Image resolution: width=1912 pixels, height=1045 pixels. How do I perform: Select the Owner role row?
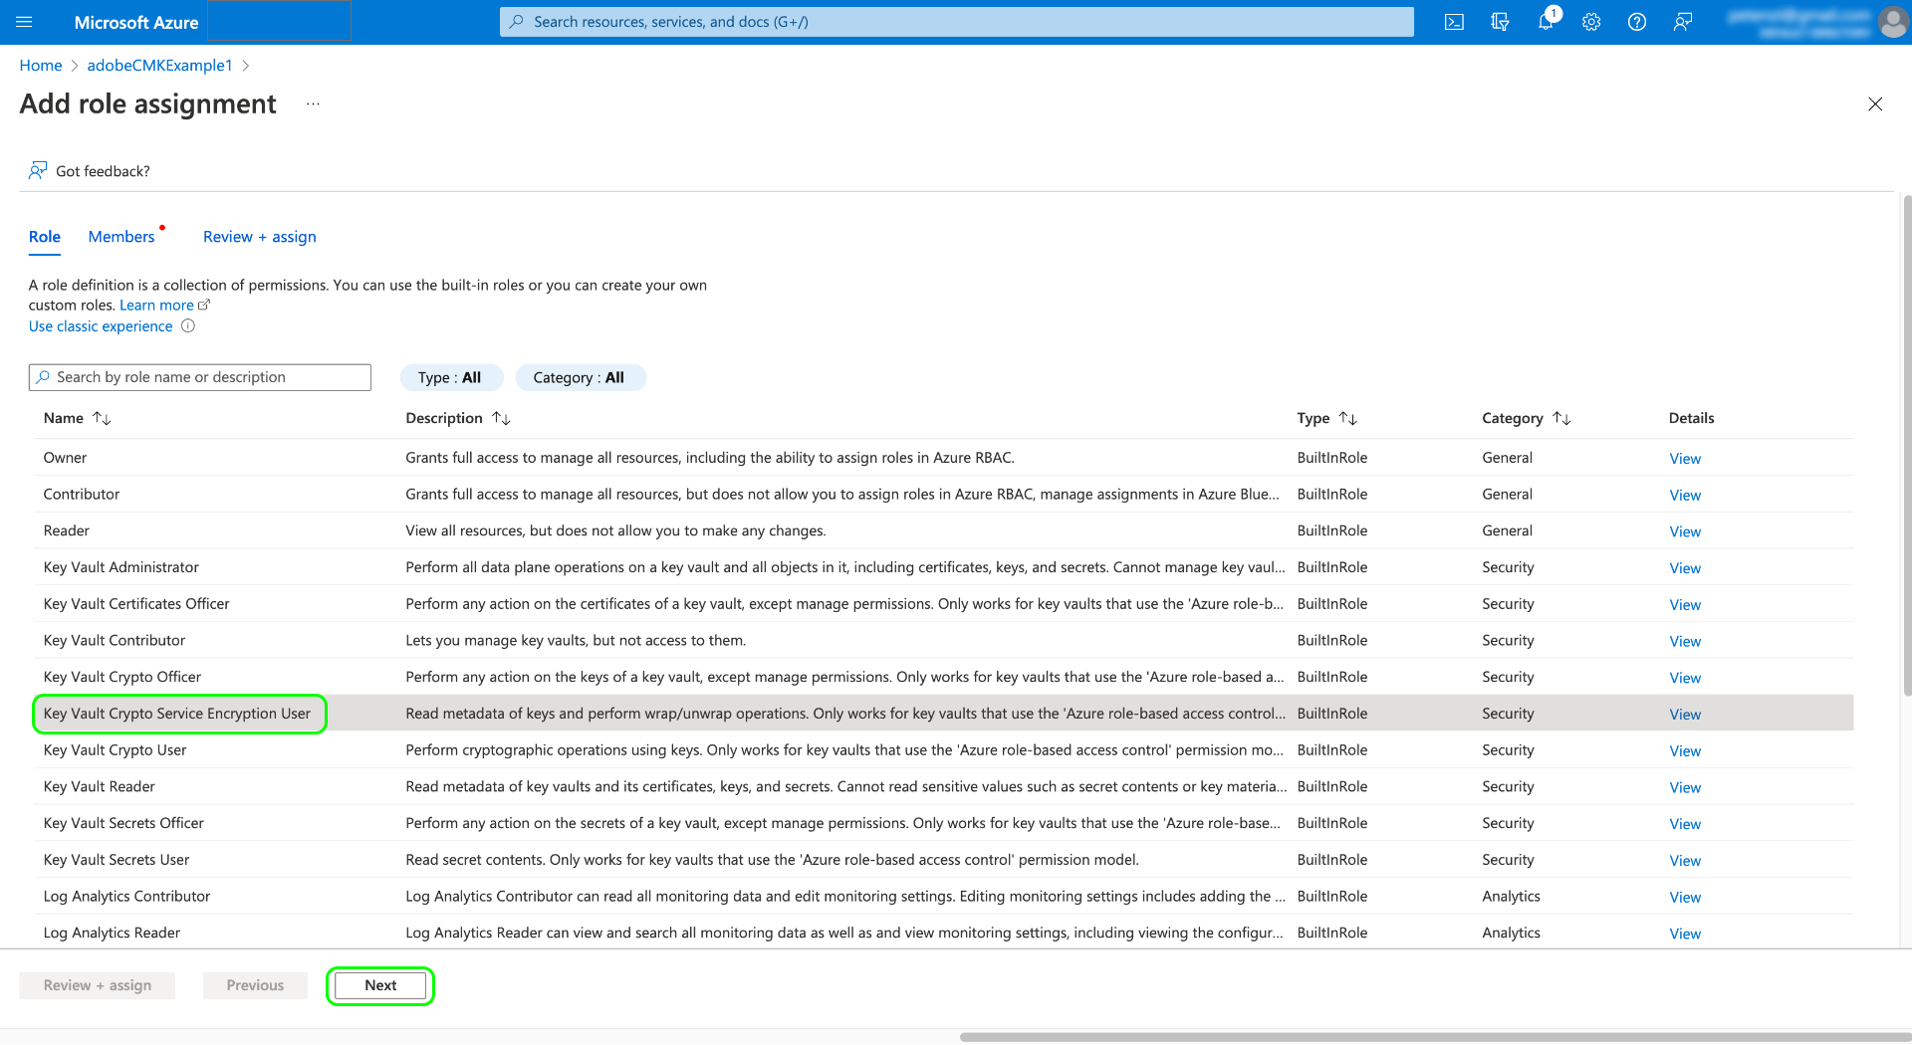click(x=943, y=458)
